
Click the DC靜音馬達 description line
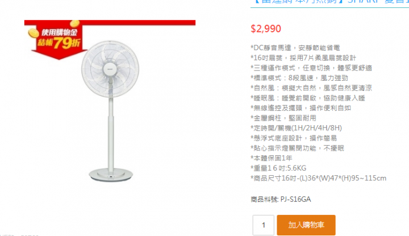point(295,48)
